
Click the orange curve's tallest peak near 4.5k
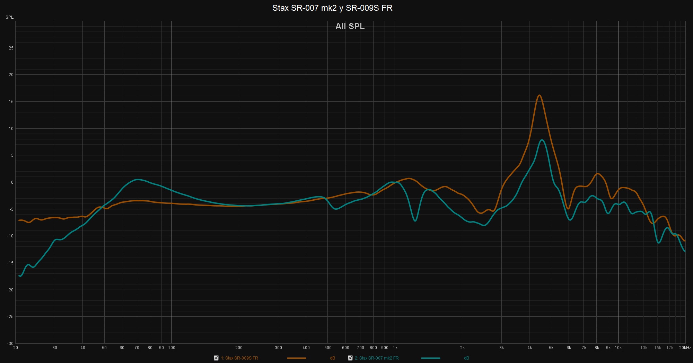point(539,95)
